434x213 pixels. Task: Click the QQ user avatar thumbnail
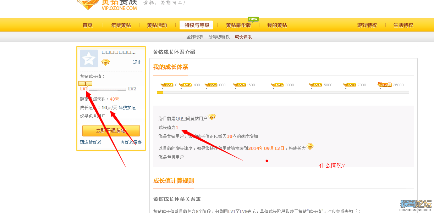[89, 58]
